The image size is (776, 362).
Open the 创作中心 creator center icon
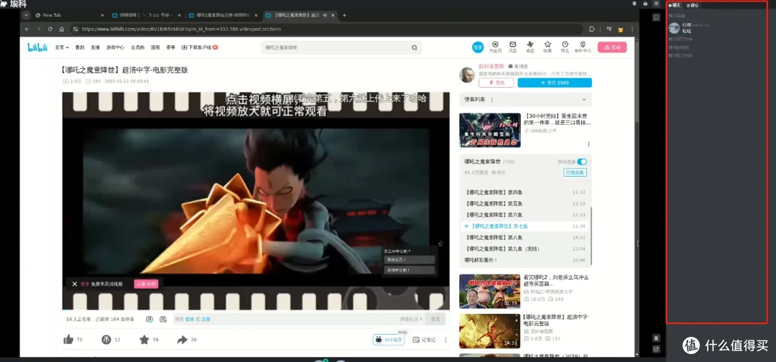(x=583, y=47)
